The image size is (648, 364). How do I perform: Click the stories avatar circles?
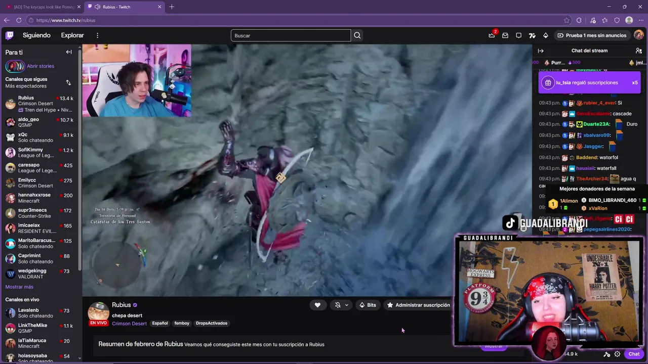click(x=15, y=66)
